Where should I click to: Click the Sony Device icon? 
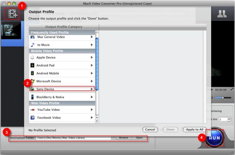coord(32,89)
